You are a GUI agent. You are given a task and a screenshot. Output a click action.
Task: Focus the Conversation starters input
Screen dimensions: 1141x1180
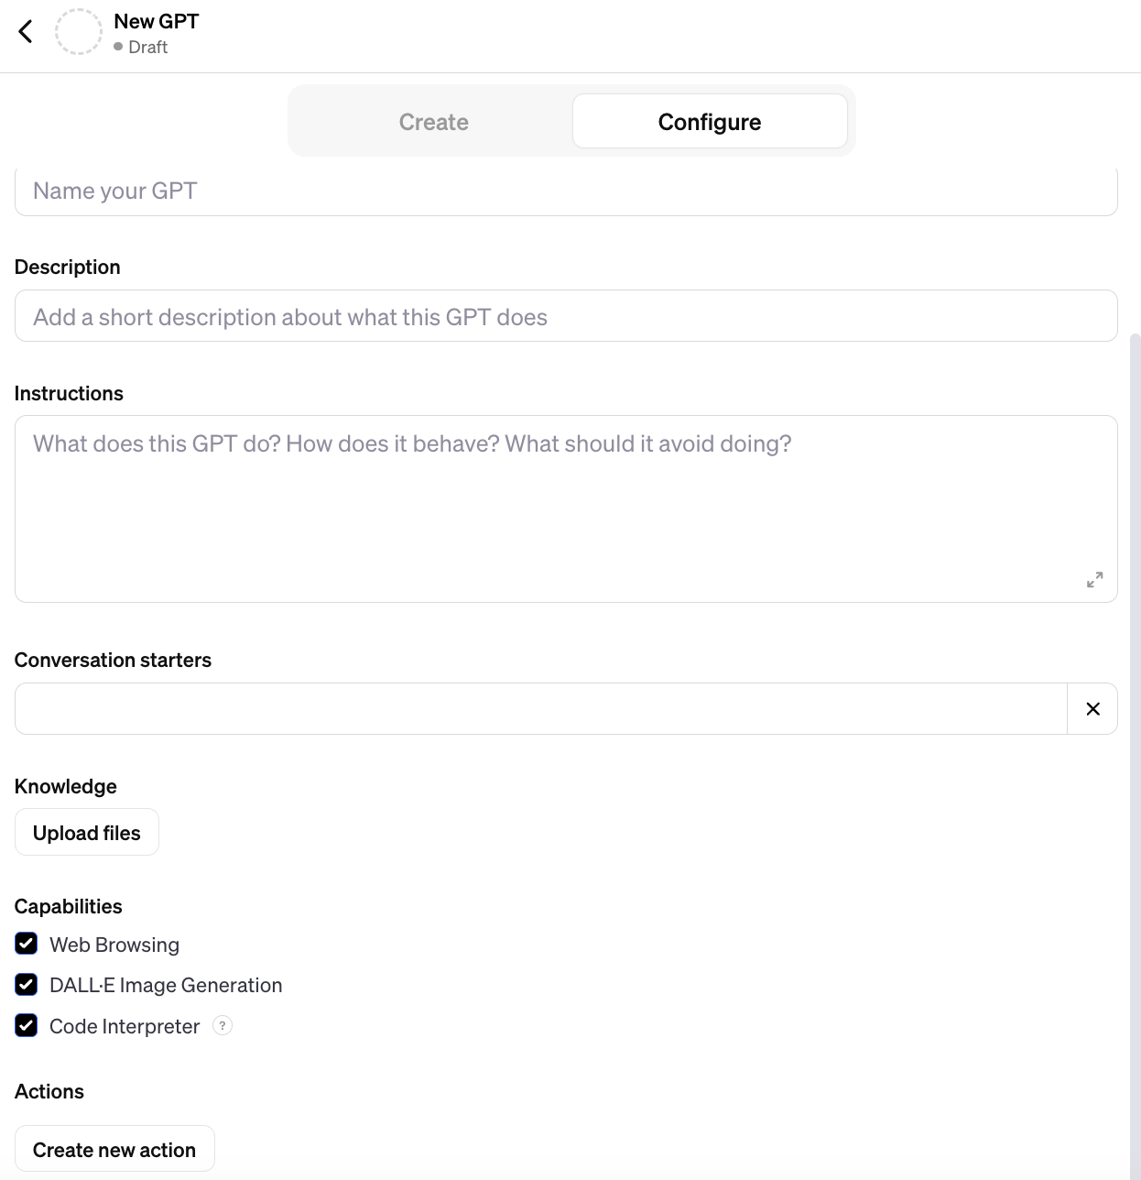(x=541, y=708)
